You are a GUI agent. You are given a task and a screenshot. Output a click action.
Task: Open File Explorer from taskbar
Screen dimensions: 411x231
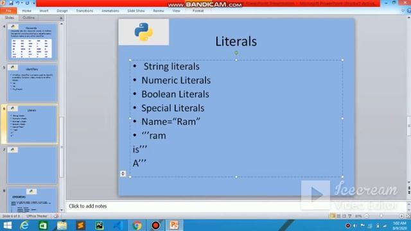(x=62, y=225)
